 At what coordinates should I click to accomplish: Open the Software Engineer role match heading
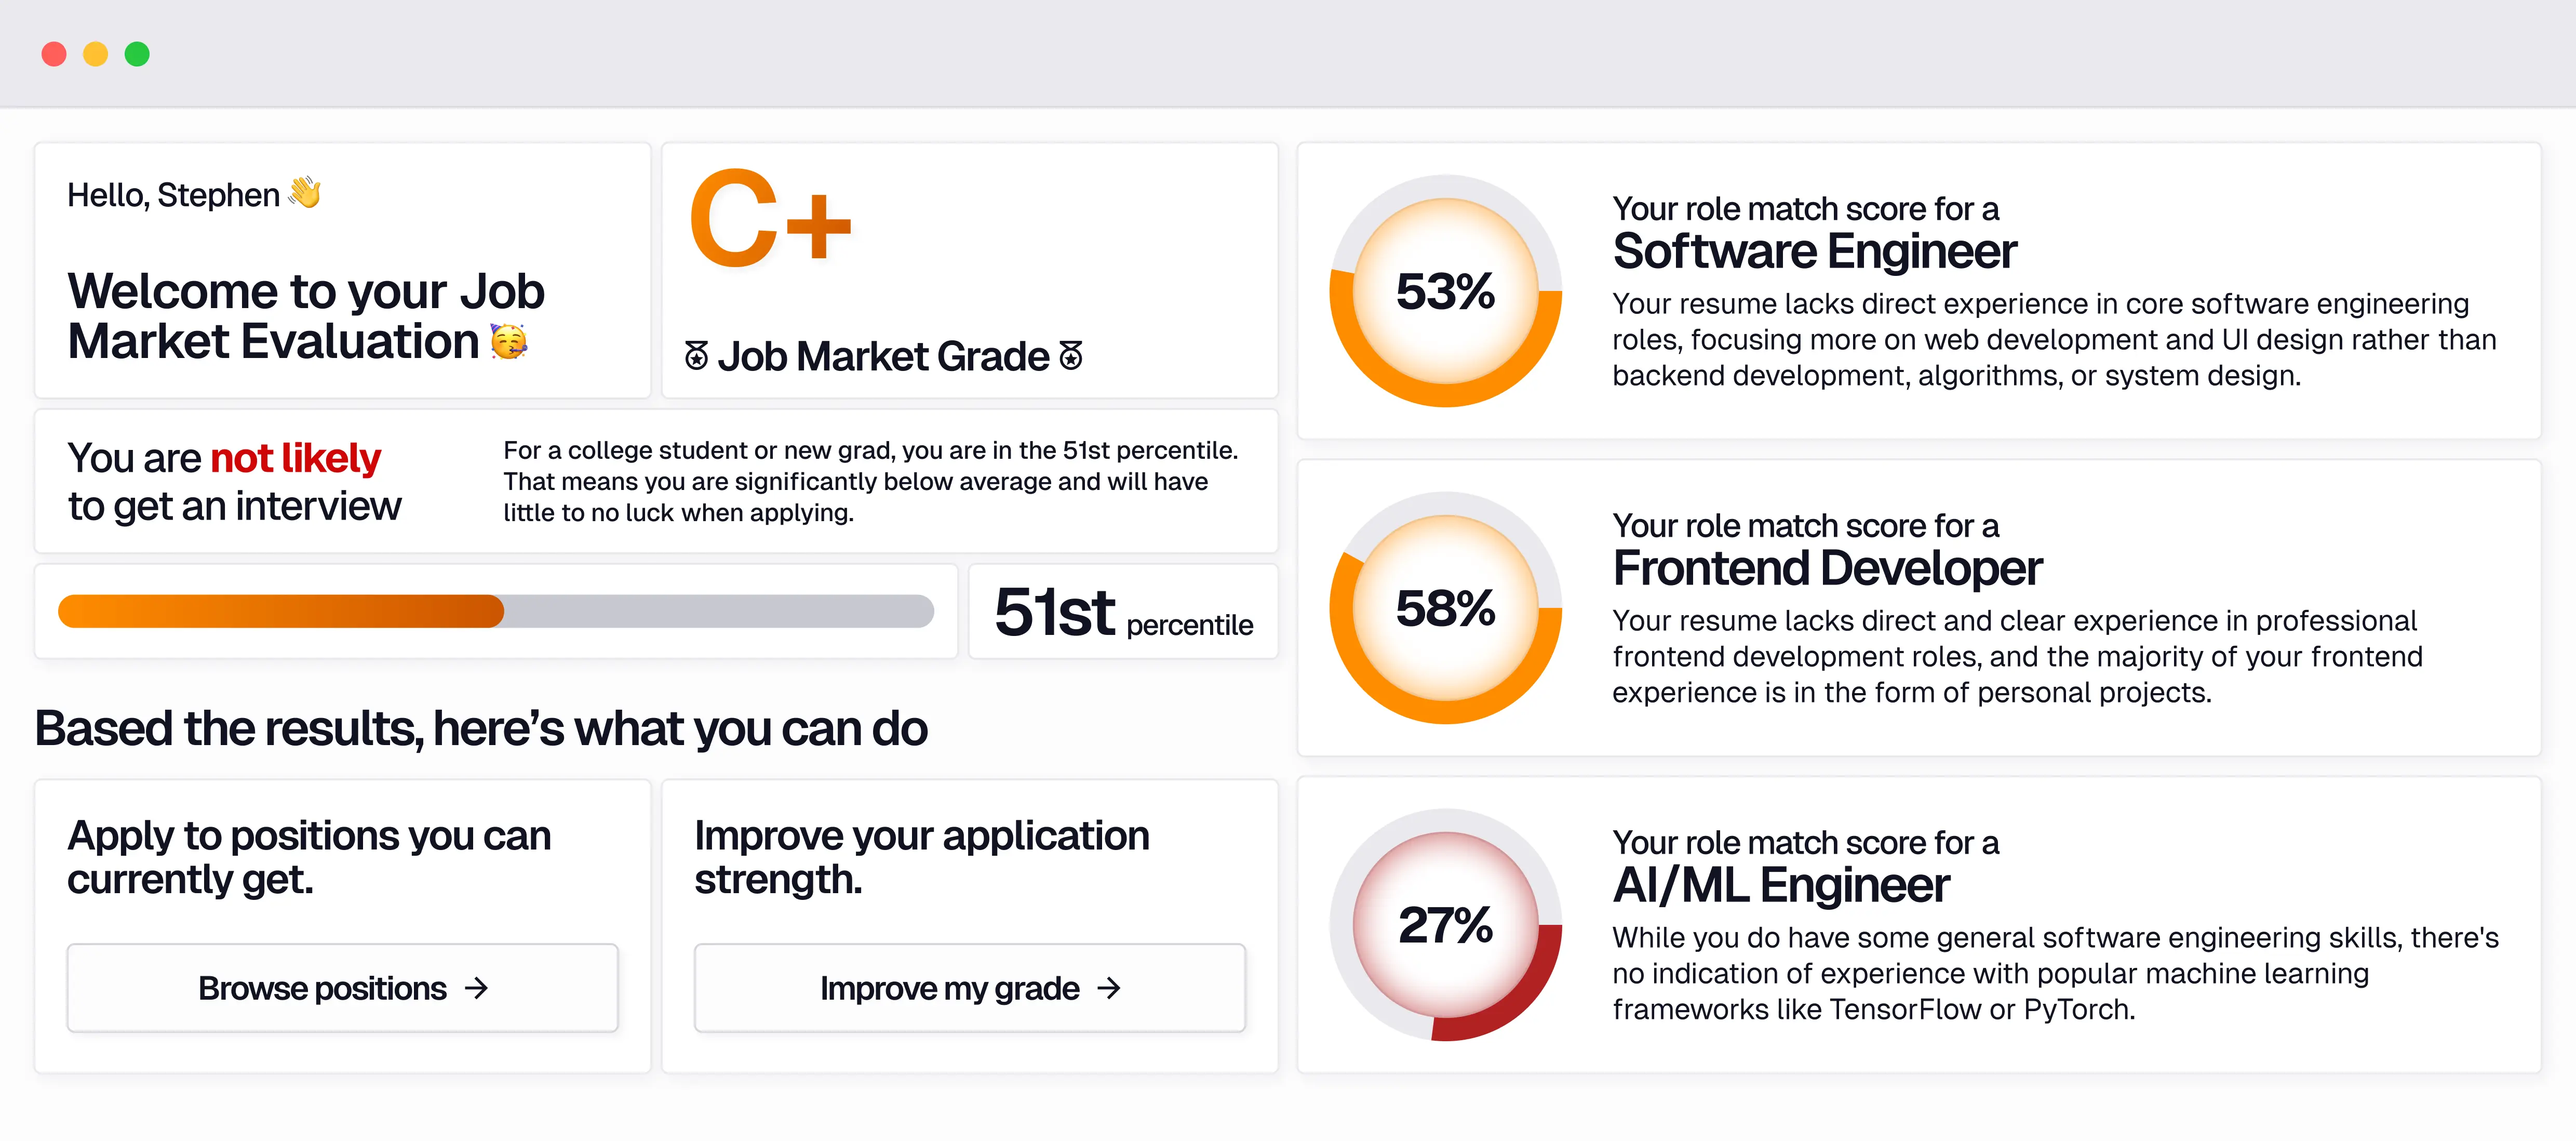point(1814,251)
